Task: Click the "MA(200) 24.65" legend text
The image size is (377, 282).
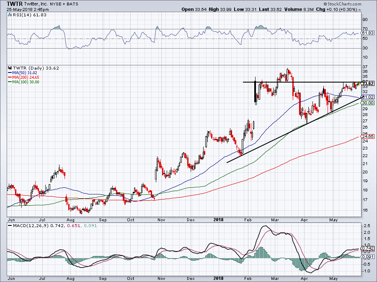Action: 26,77
